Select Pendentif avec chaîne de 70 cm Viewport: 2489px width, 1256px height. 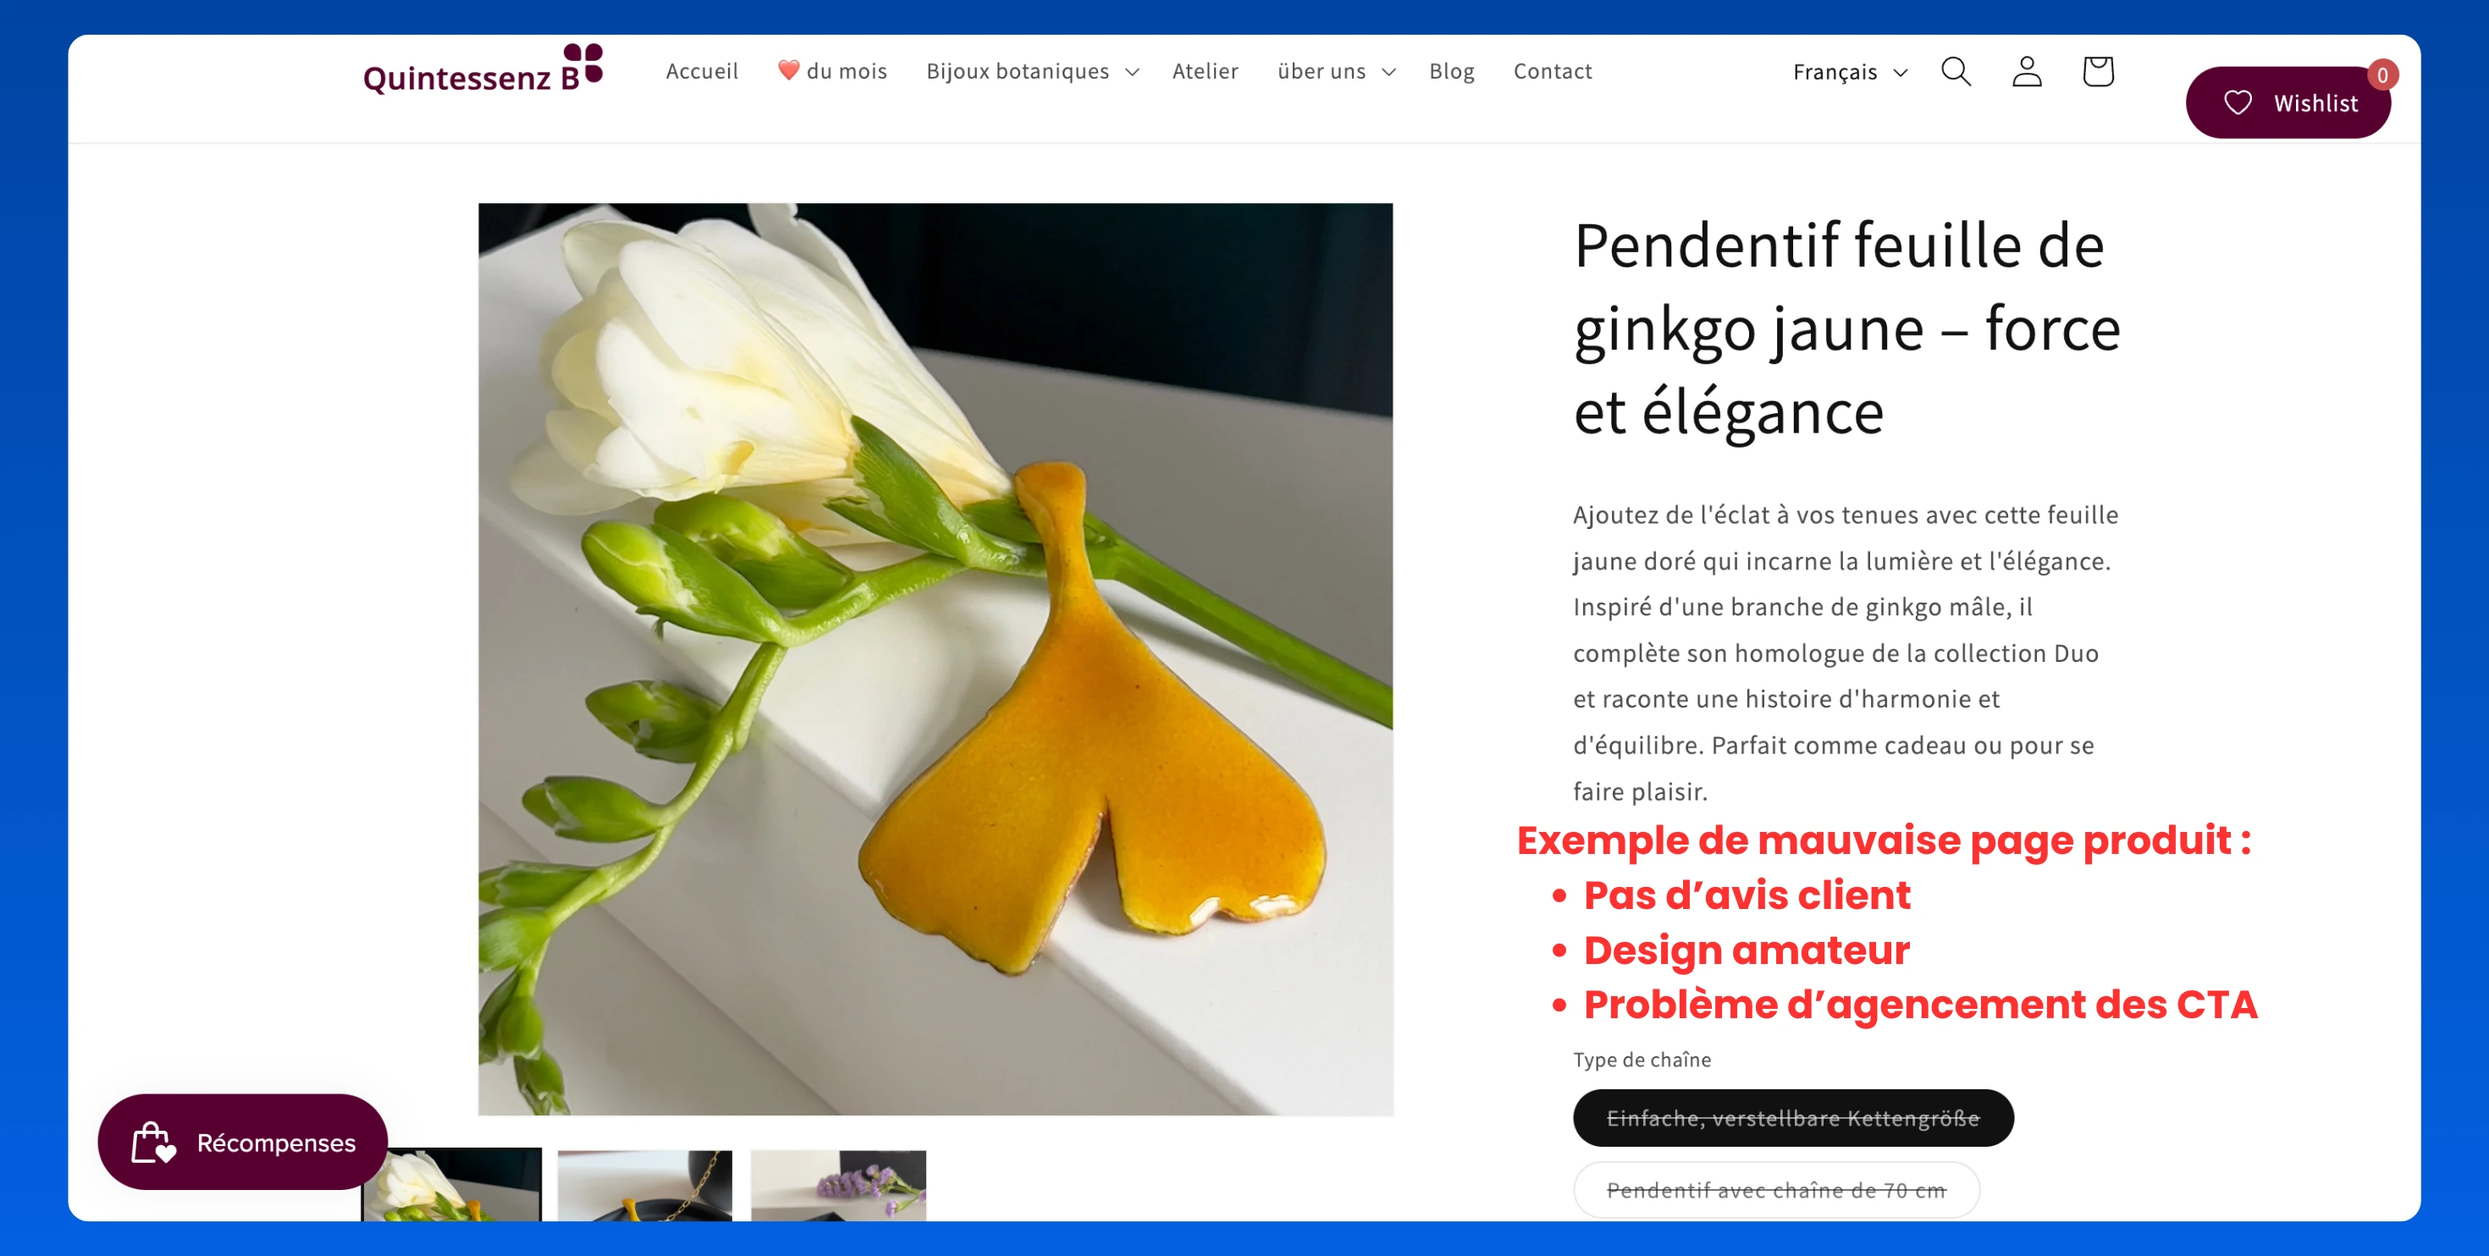click(x=1776, y=1189)
